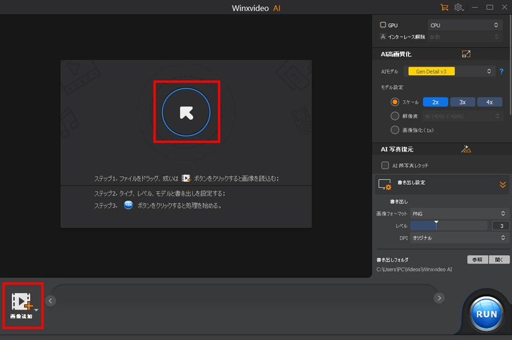This screenshot has width=512, height=340.
Task: Click the レベル value field showing 3
Action: [501, 226]
